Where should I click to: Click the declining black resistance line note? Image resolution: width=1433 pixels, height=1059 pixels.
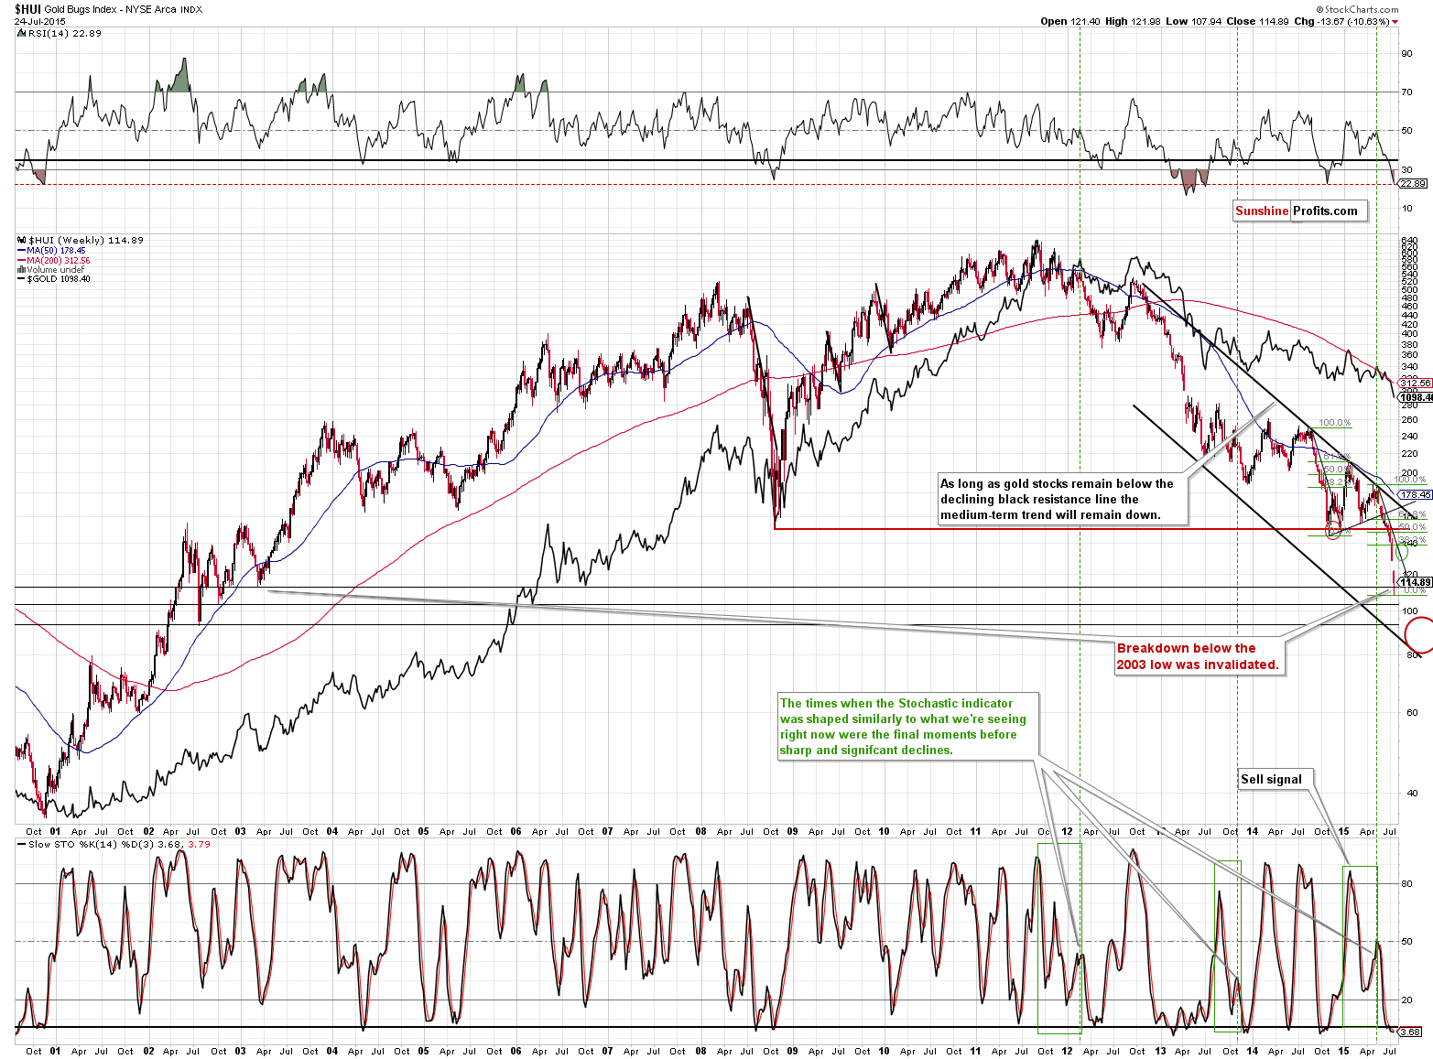(1062, 500)
